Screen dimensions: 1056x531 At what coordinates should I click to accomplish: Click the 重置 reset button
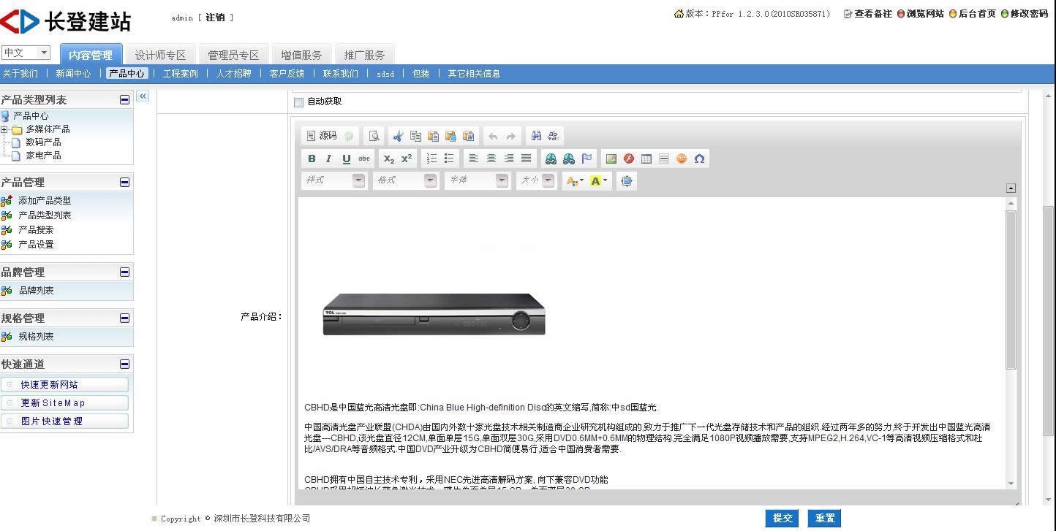point(824,518)
